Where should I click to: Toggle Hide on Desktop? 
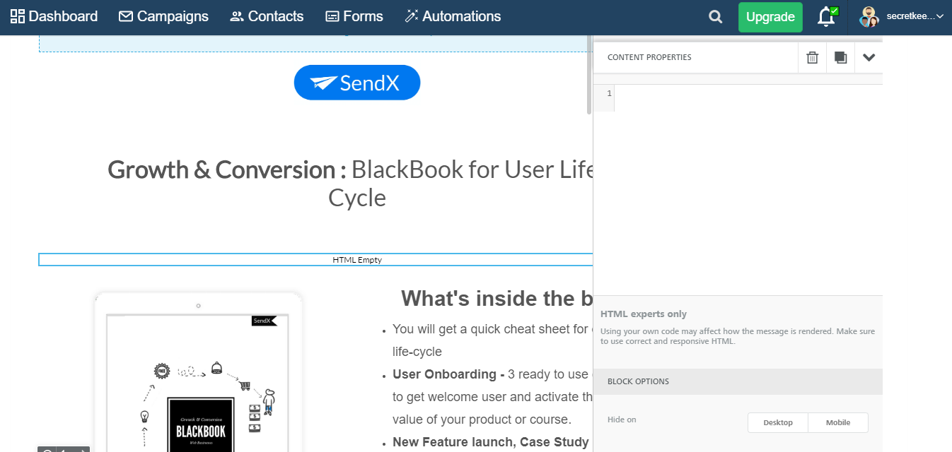coord(778,422)
